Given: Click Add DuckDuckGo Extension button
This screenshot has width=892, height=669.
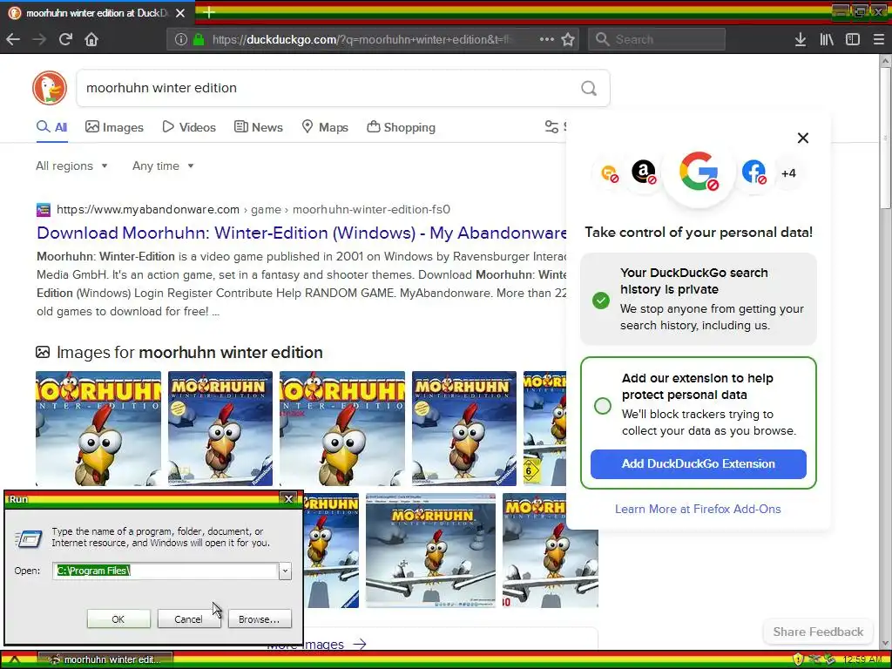Looking at the screenshot, I should click(698, 463).
